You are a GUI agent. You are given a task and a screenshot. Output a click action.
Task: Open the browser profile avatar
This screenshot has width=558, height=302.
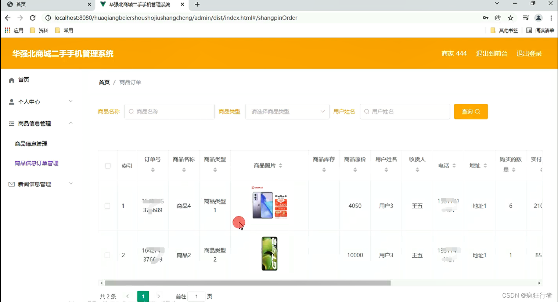[539, 18]
